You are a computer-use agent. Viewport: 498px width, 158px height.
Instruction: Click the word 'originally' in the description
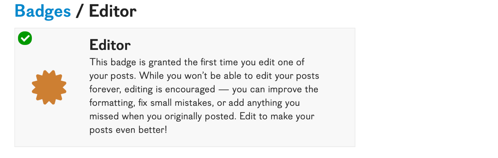(x=183, y=117)
